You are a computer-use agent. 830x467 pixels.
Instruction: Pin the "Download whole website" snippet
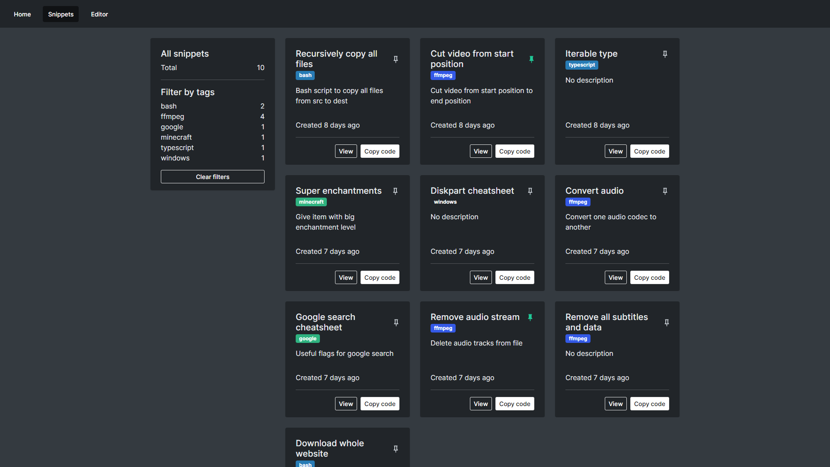pyautogui.click(x=396, y=449)
